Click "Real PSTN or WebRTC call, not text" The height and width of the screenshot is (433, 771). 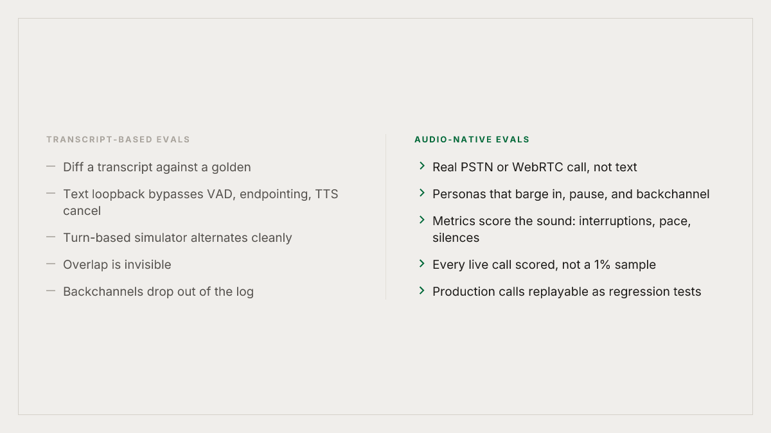tap(535, 167)
